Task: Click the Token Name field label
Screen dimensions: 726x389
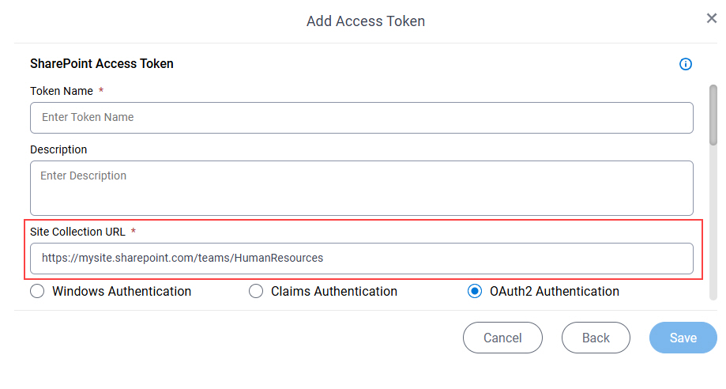Action: [x=62, y=91]
